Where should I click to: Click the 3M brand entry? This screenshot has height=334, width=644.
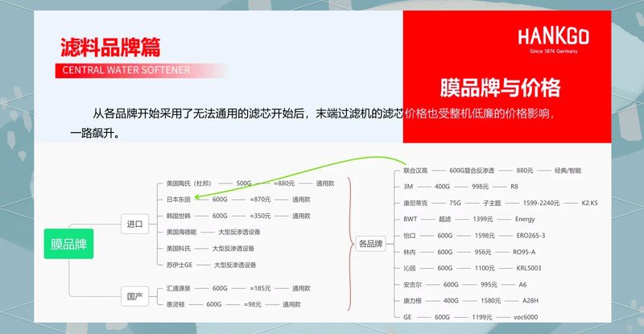click(408, 186)
